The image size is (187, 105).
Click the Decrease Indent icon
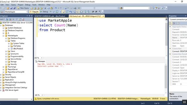[x=93, y=12]
